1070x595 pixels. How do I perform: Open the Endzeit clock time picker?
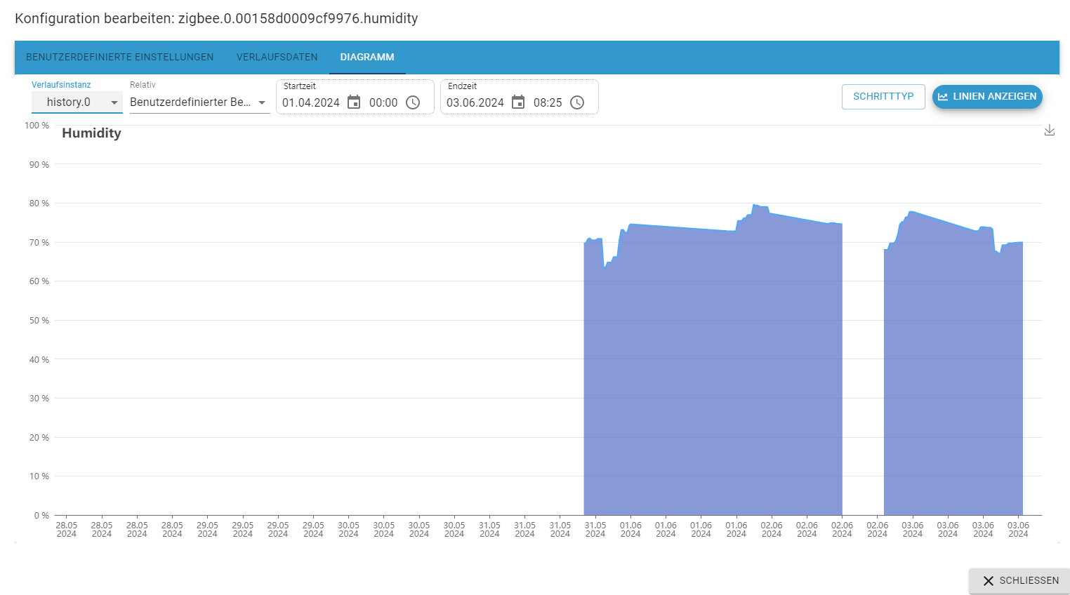point(577,102)
